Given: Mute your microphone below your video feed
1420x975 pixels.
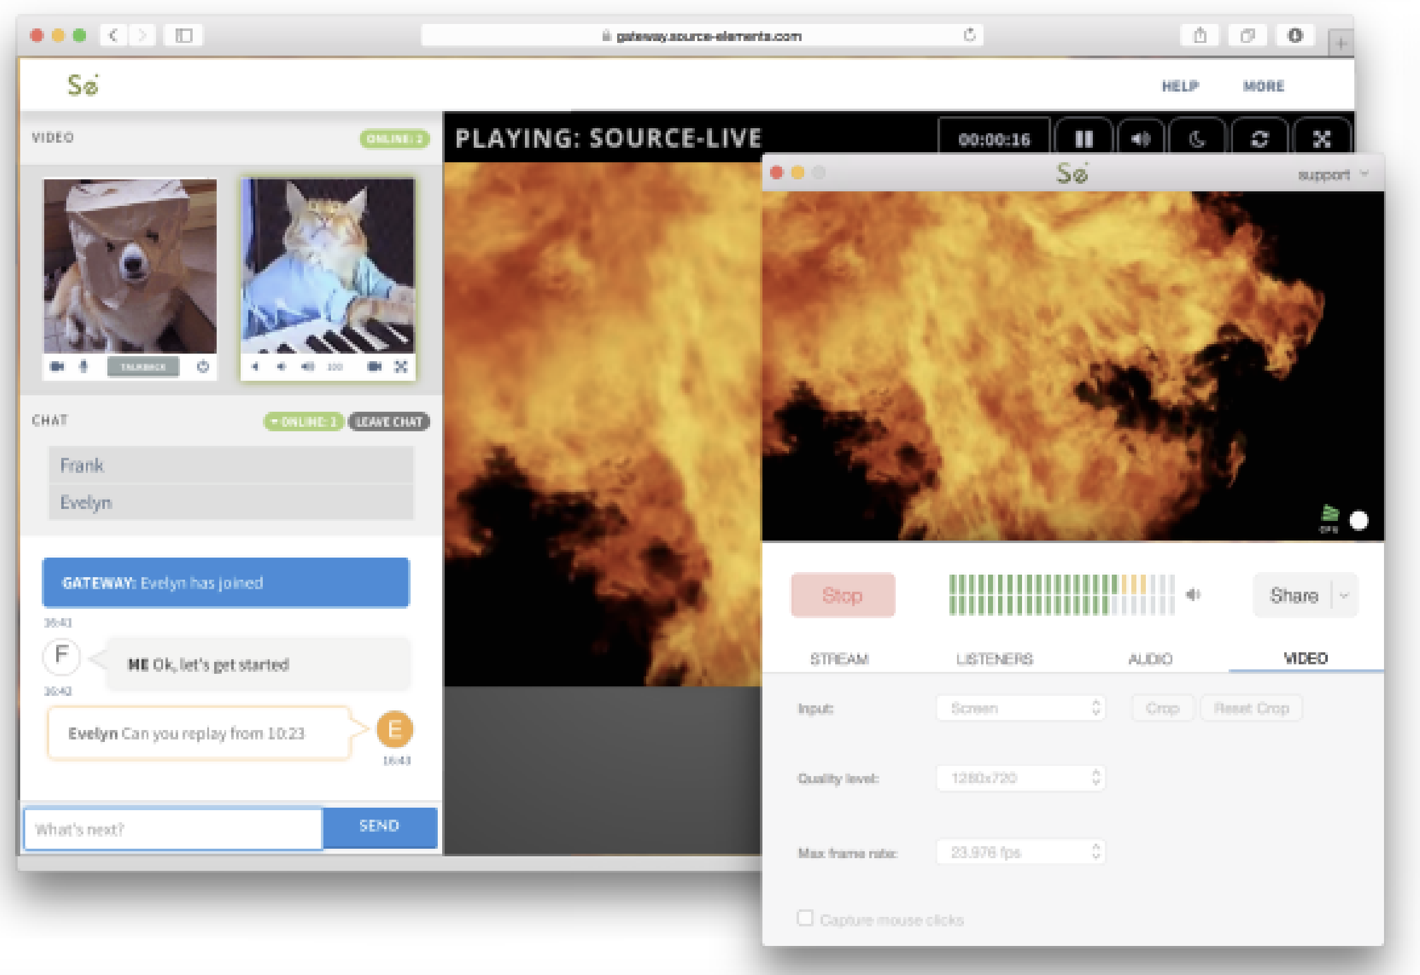Looking at the screenshot, I should (x=84, y=366).
